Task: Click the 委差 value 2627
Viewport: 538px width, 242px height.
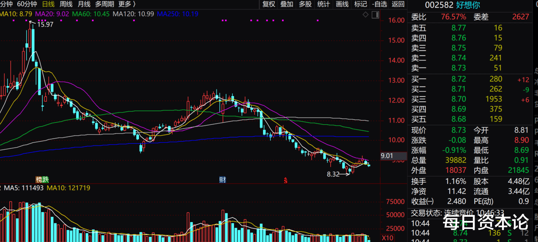Action: (521, 17)
